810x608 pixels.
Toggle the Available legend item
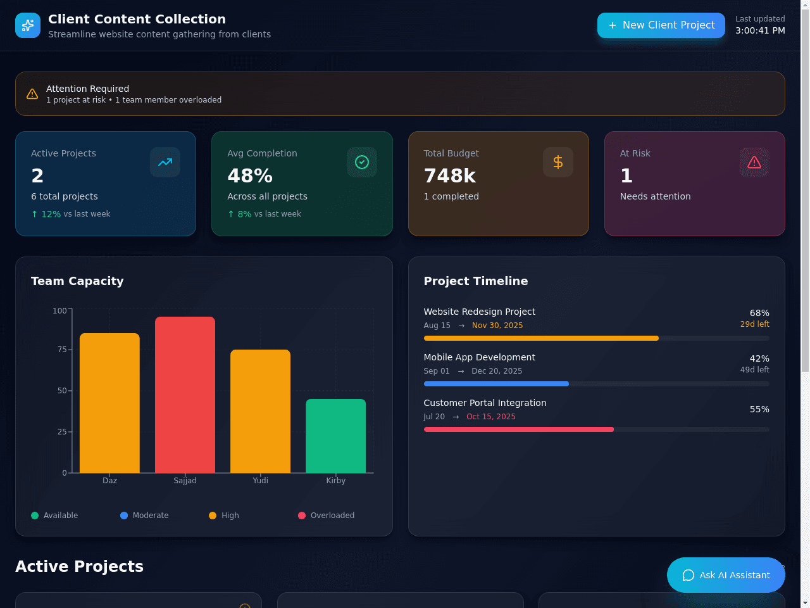click(x=54, y=516)
